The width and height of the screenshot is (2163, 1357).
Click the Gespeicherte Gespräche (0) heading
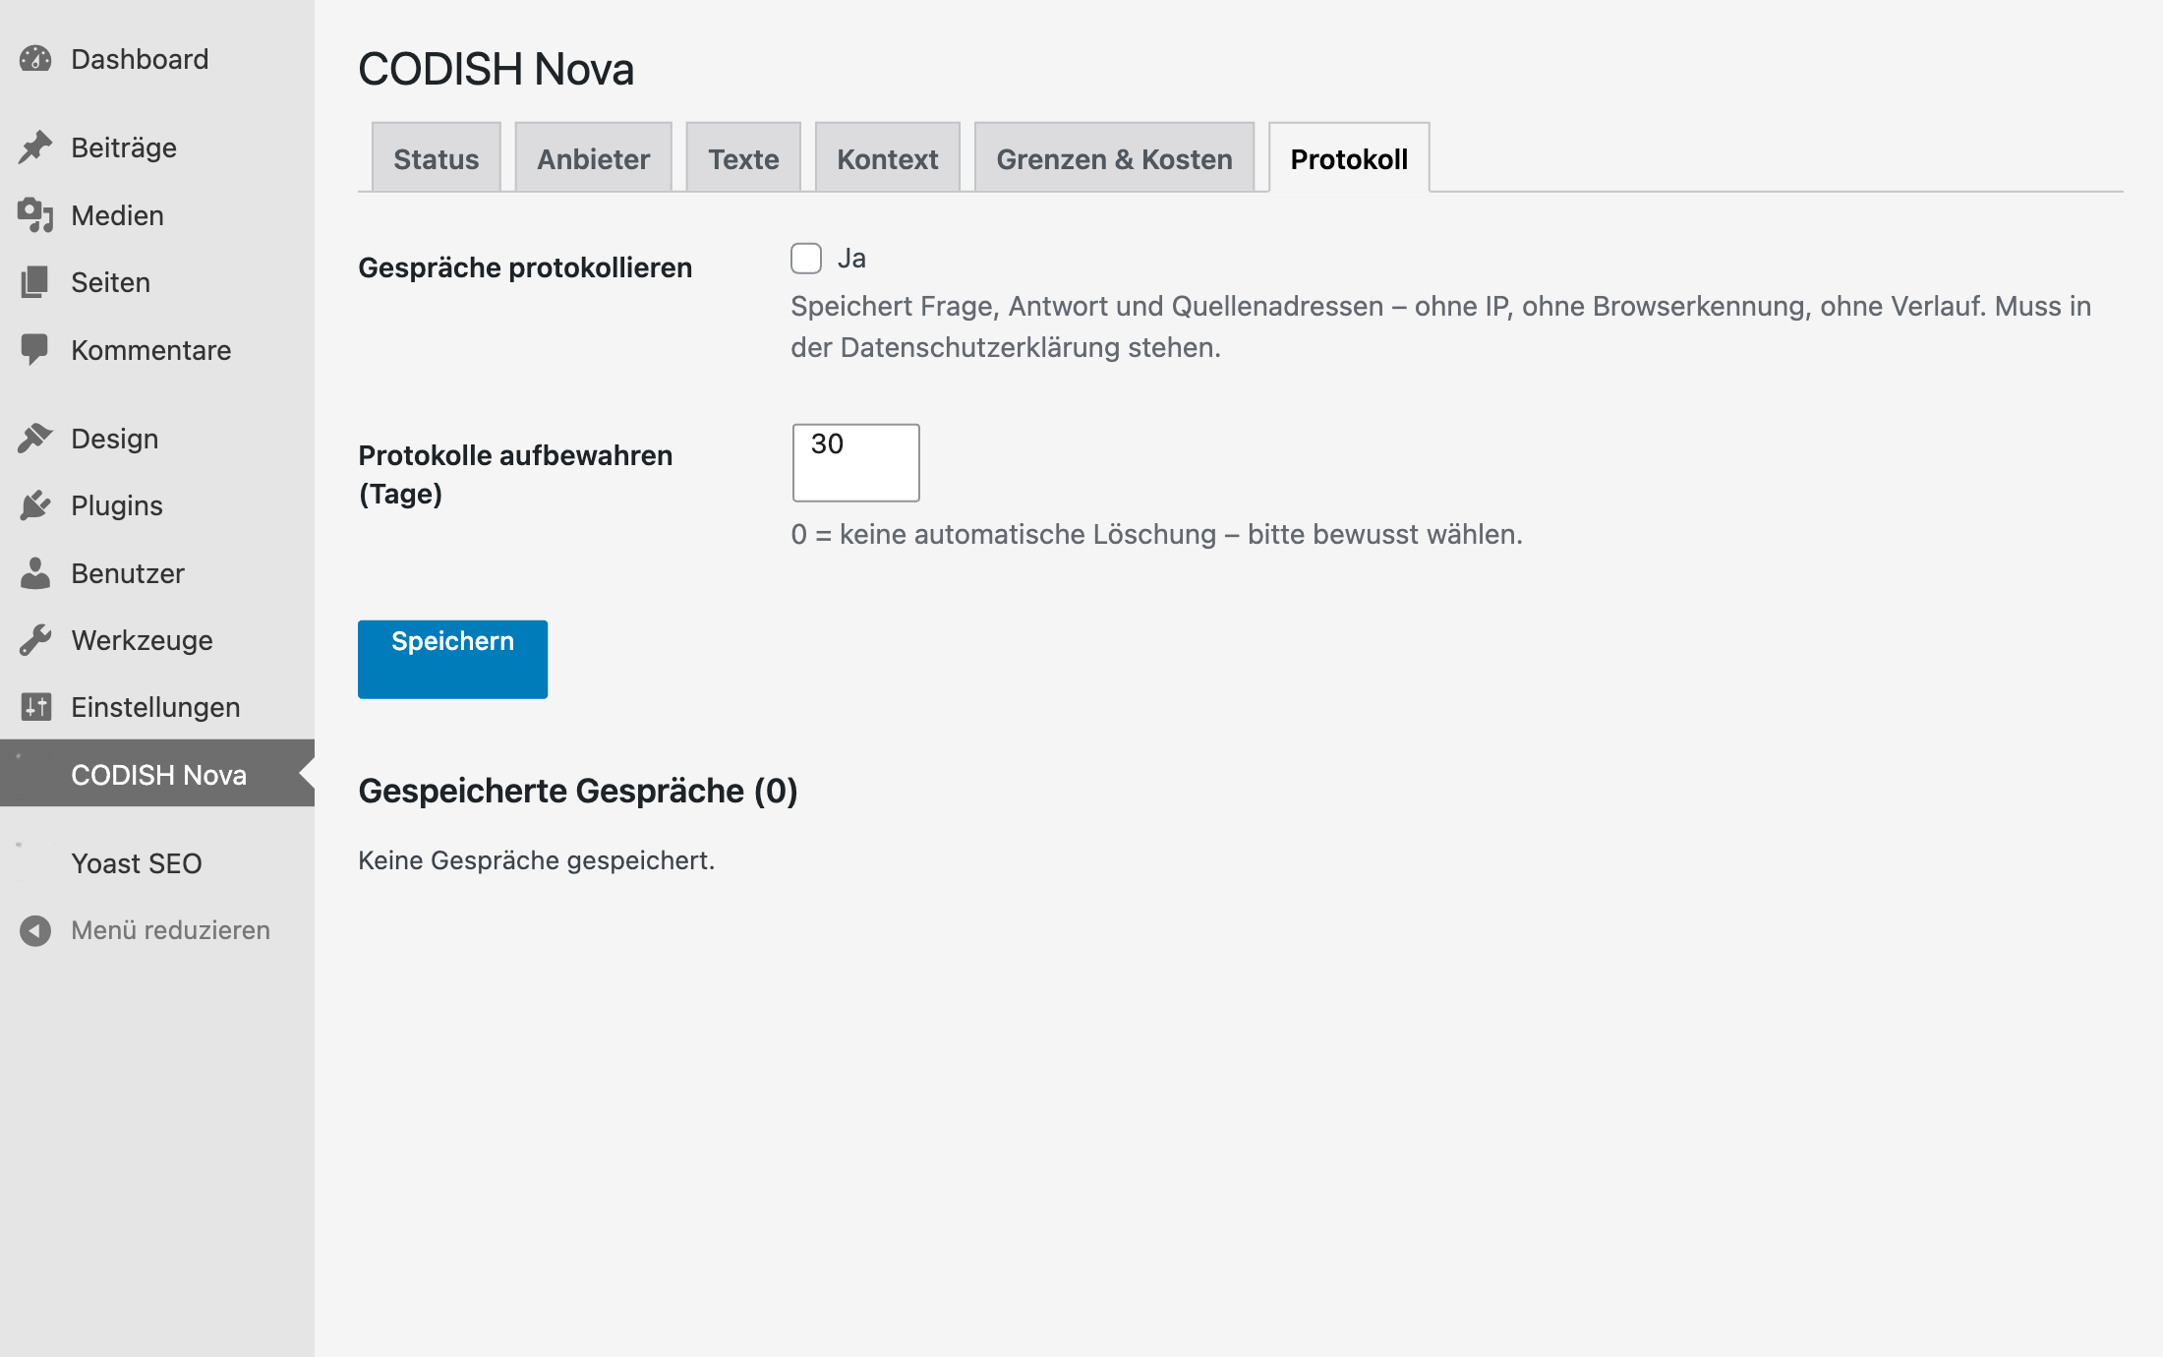(x=578, y=791)
